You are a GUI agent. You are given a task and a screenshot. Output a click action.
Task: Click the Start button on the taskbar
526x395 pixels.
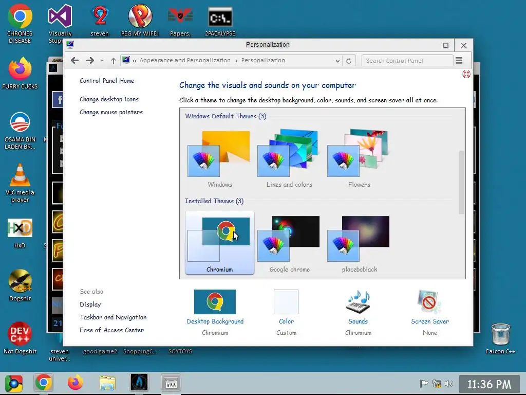pos(14,383)
